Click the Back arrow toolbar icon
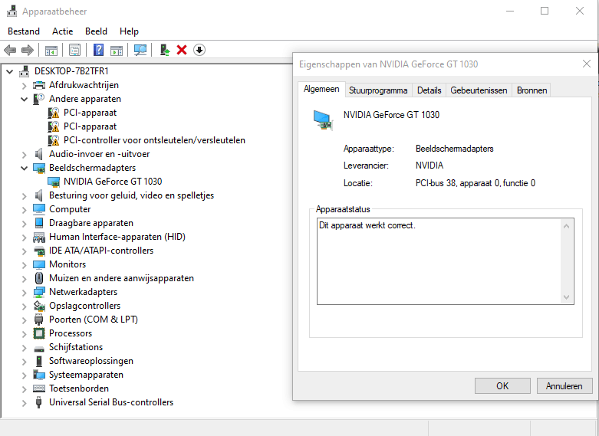599x436 pixels. click(10, 50)
